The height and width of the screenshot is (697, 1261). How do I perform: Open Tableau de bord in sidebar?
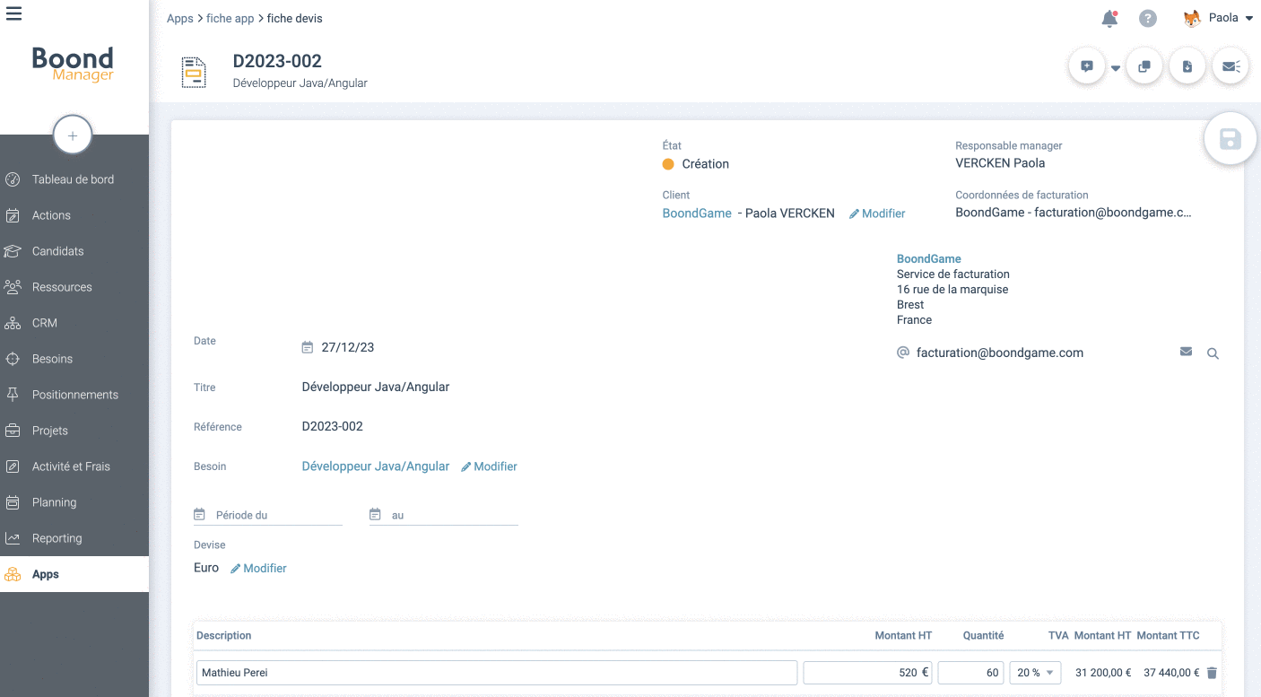pos(73,179)
